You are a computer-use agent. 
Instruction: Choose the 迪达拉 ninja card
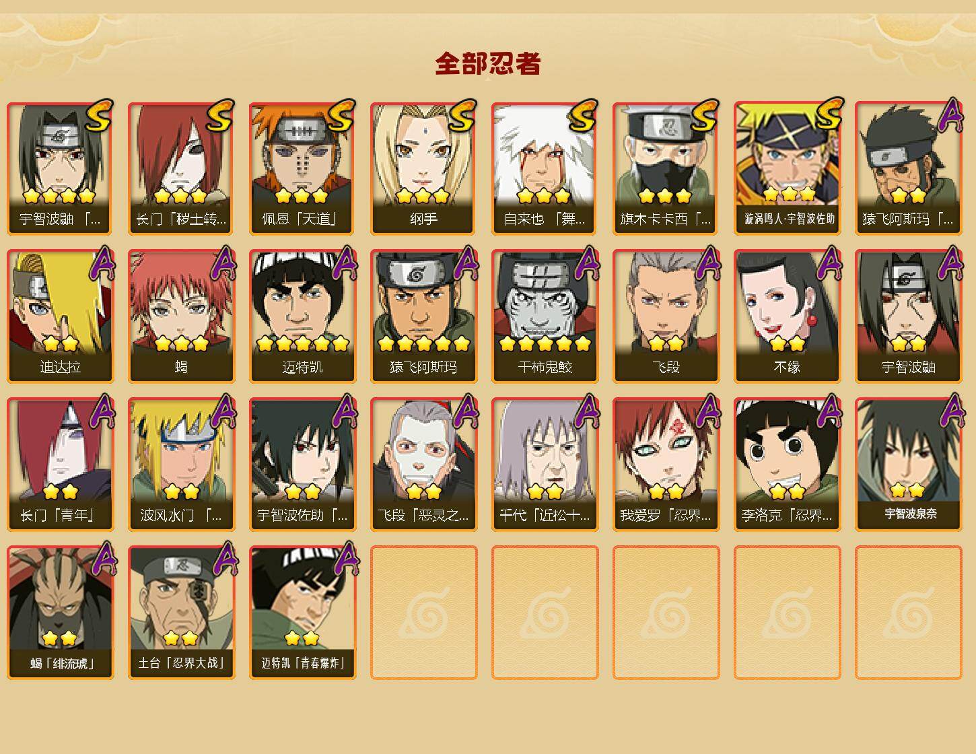pos(60,316)
